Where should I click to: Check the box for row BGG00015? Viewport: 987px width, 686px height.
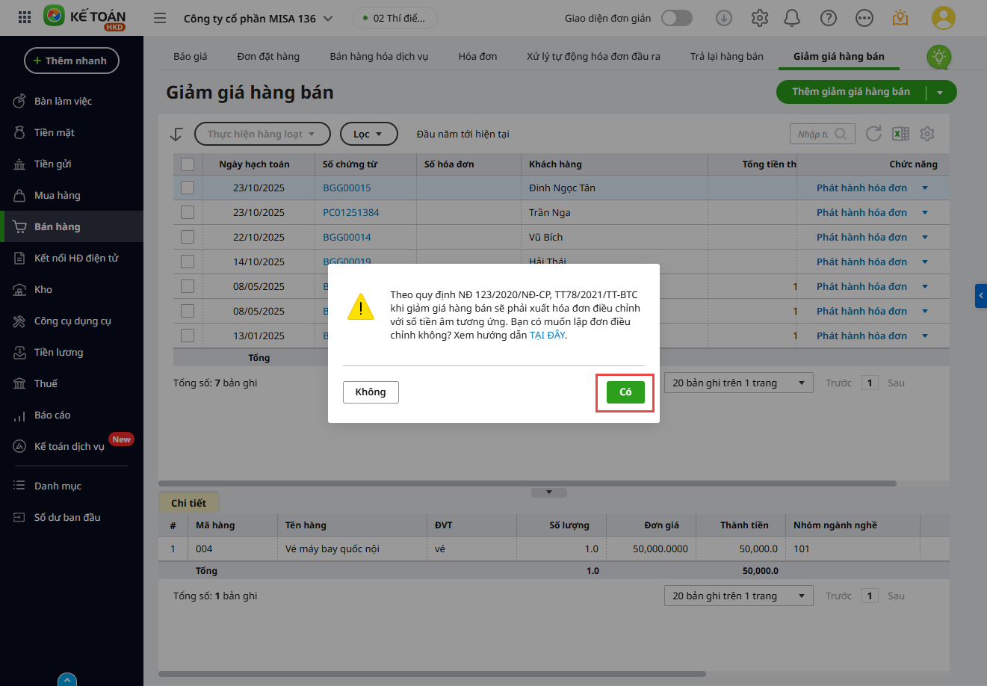[188, 188]
